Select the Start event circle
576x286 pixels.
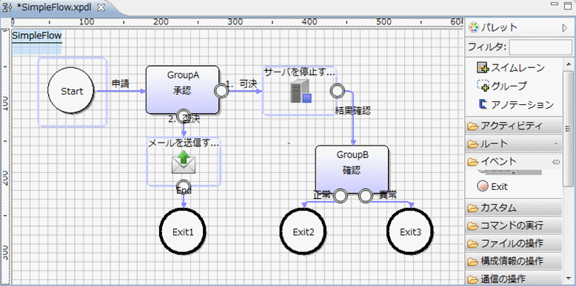(x=72, y=91)
